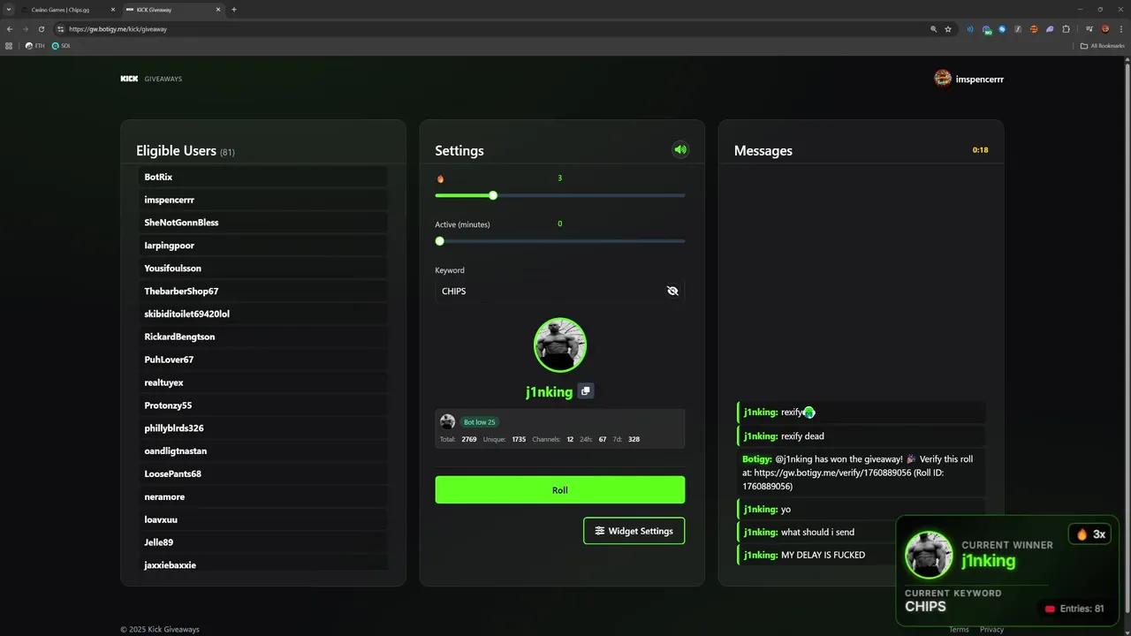Click the Active (minutes) slider handle
Viewport: 1131px width, 636px height.
click(x=440, y=241)
